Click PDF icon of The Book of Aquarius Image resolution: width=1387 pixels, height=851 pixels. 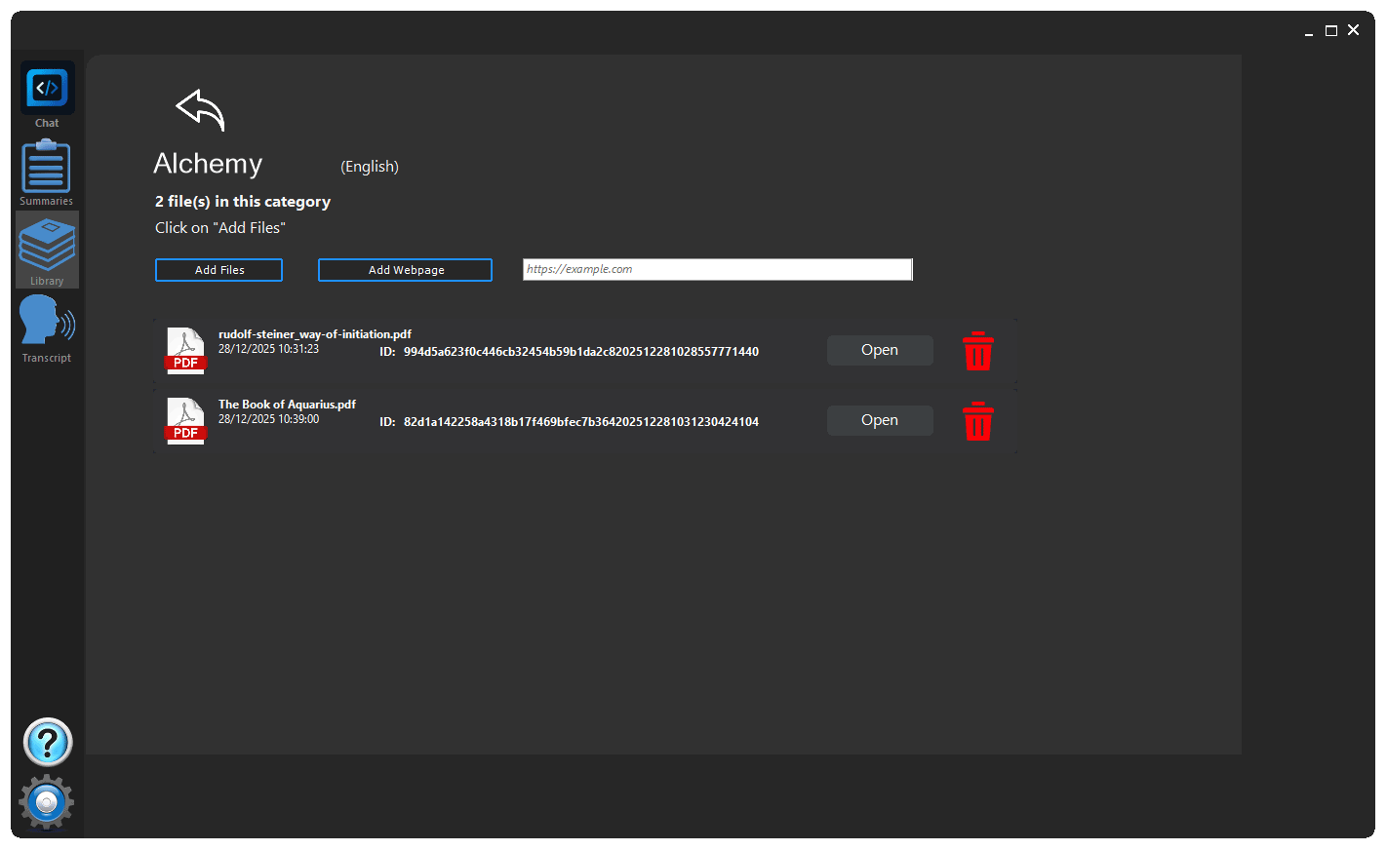[x=185, y=421]
